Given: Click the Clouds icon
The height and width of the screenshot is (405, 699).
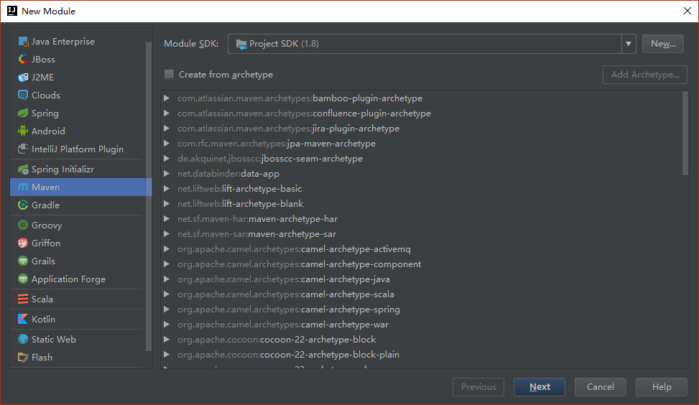Looking at the screenshot, I should pos(23,95).
